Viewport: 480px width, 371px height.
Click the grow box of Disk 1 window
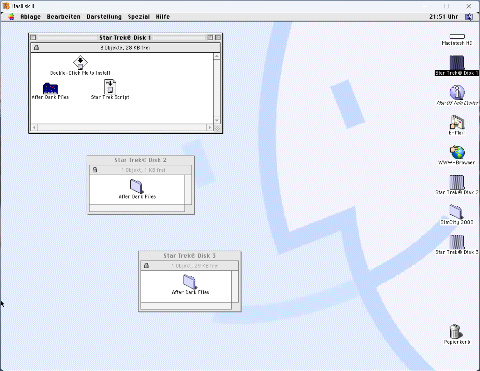pyautogui.click(x=217, y=128)
